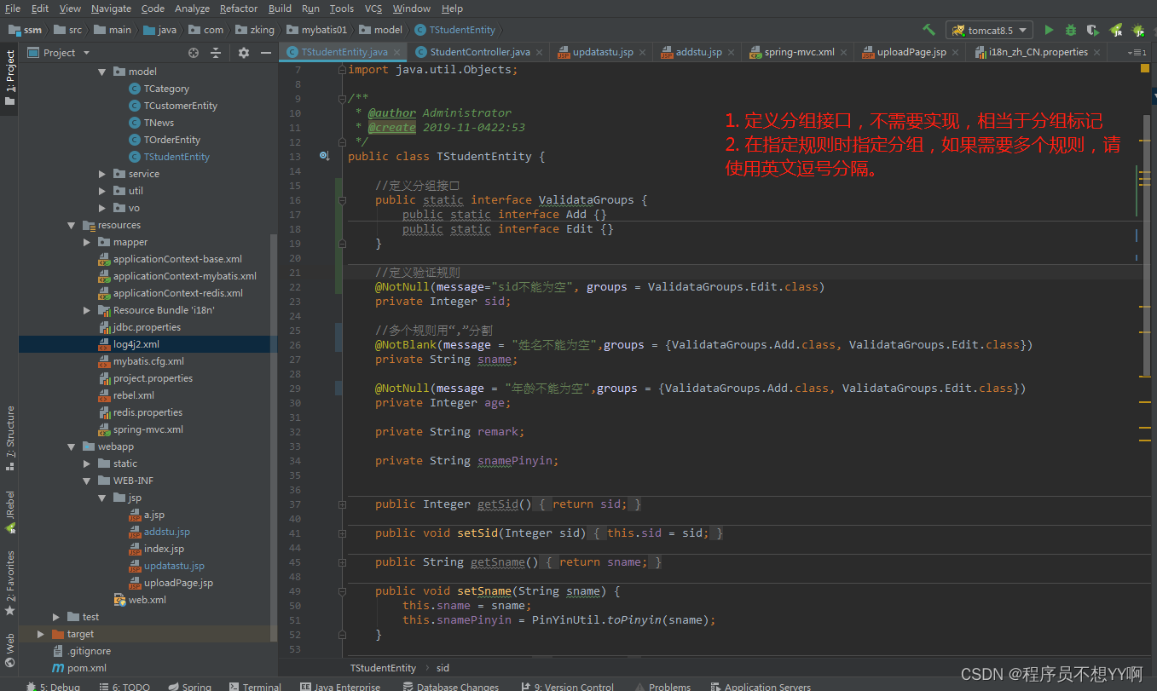Start debugging with the green bug icon

tap(1071, 30)
